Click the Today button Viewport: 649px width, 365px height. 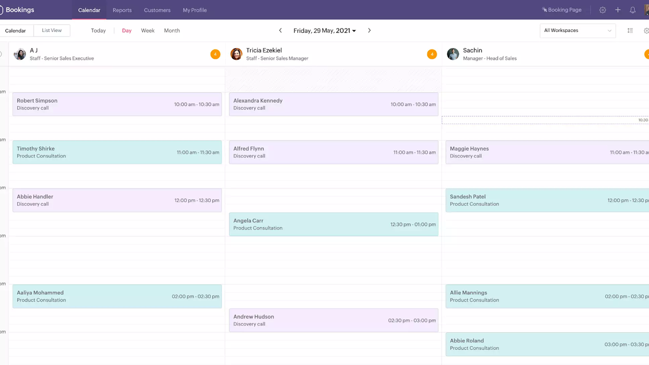98,30
